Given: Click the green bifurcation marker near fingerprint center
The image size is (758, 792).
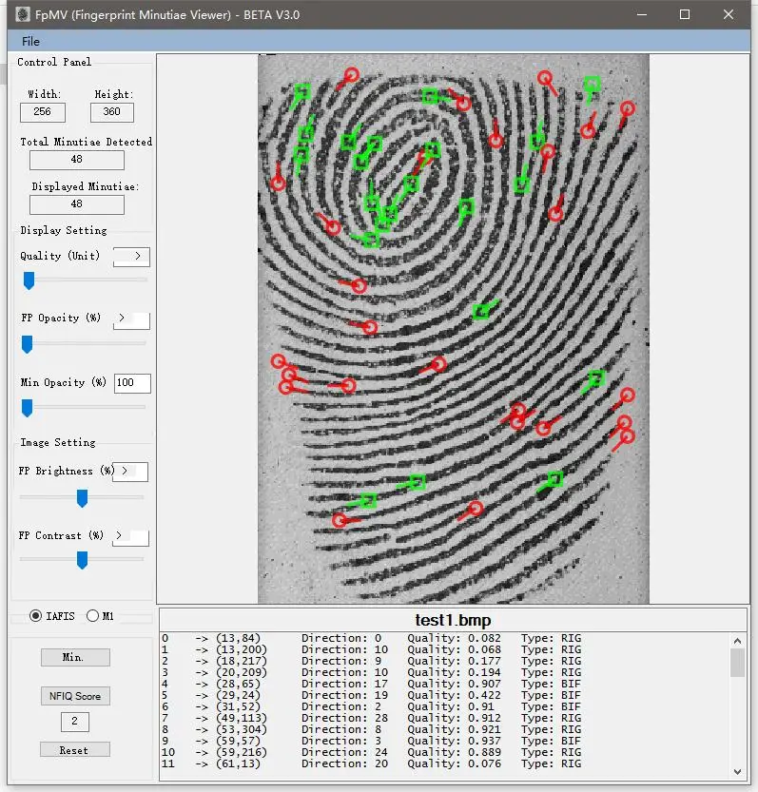Looking at the screenshot, I should tap(481, 311).
